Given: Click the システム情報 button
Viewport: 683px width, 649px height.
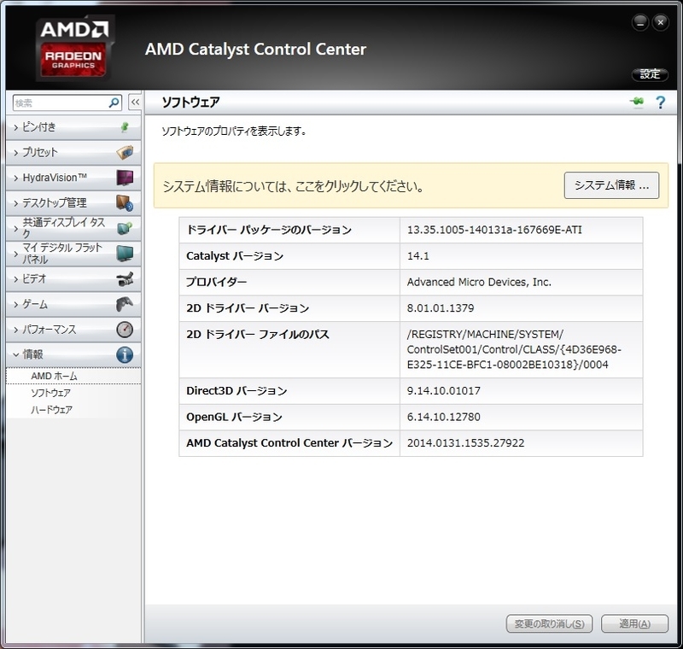Looking at the screenshot, I should 611,185.
